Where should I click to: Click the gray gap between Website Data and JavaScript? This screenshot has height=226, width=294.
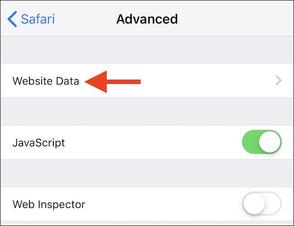point(147,112)
